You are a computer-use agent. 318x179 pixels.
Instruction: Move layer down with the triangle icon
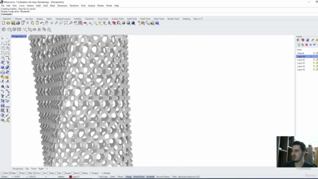click(315, 45)
